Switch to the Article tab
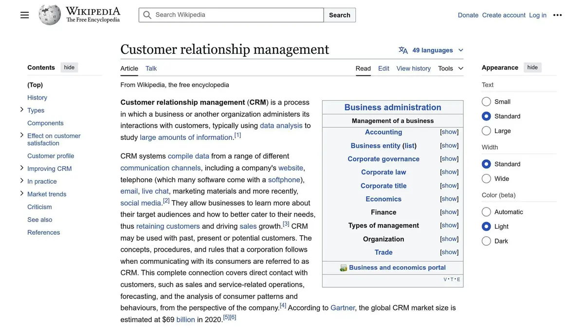584x328 pixels. [129, 69]
